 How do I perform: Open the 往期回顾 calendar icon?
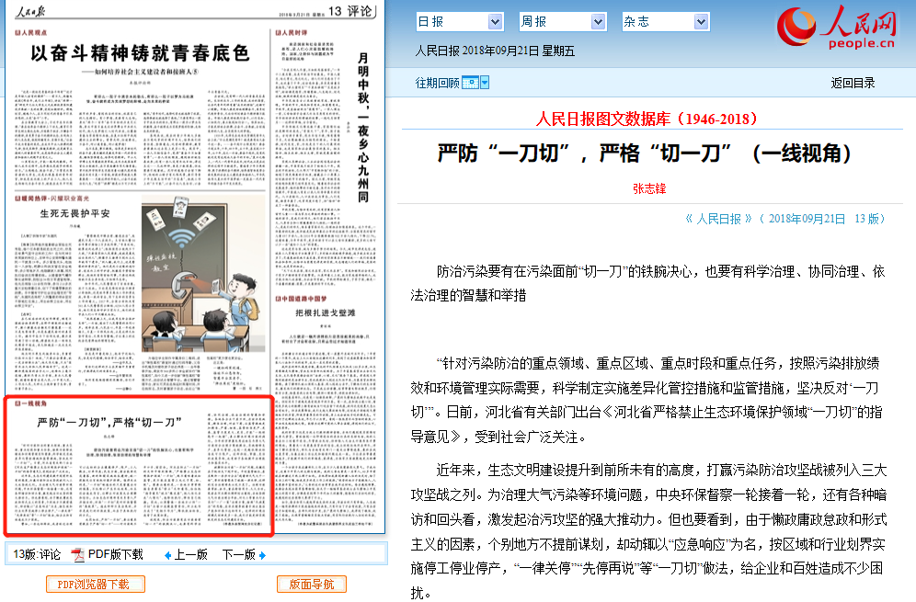tap(470, 83)
